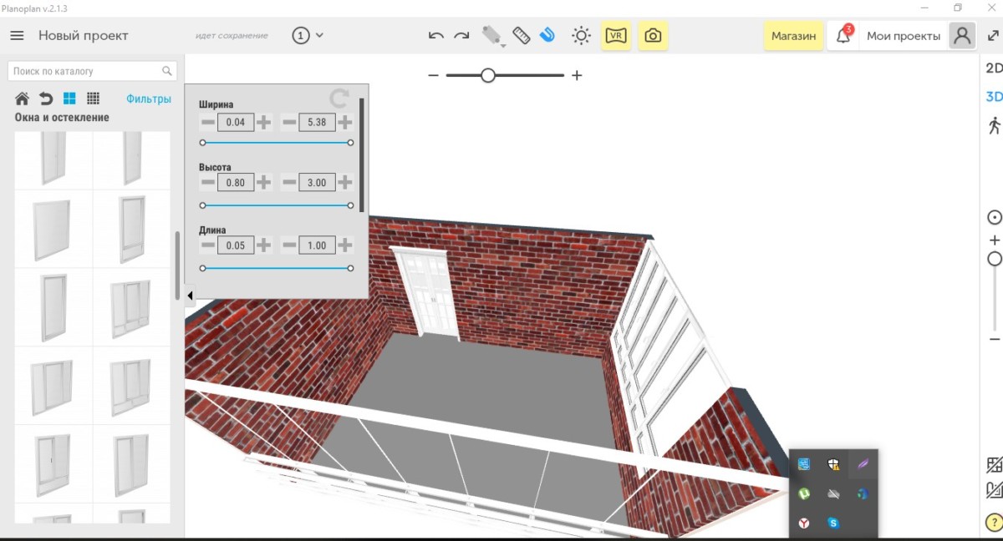1003x541 pixels.
Task: Decrease maximum Высота value
Action: click(x=289, y=182)
